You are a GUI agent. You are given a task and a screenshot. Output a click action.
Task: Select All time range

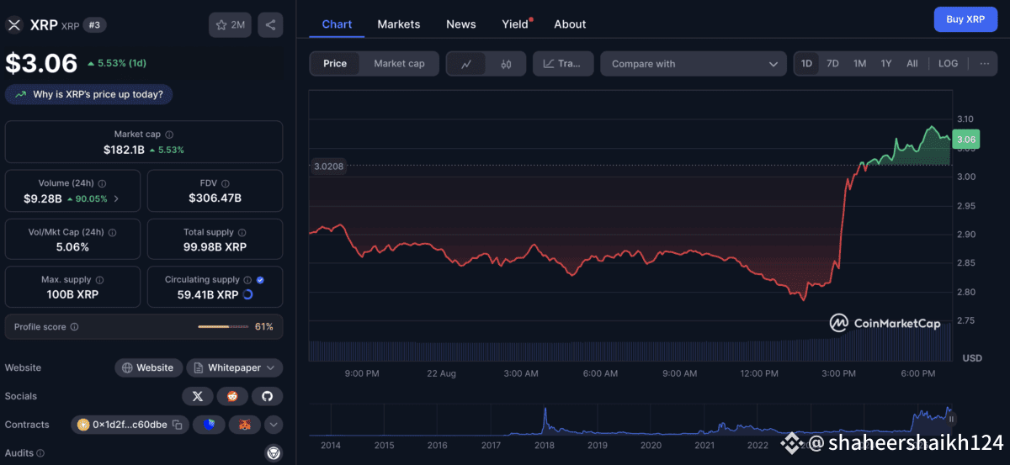(x=912, y=64)
